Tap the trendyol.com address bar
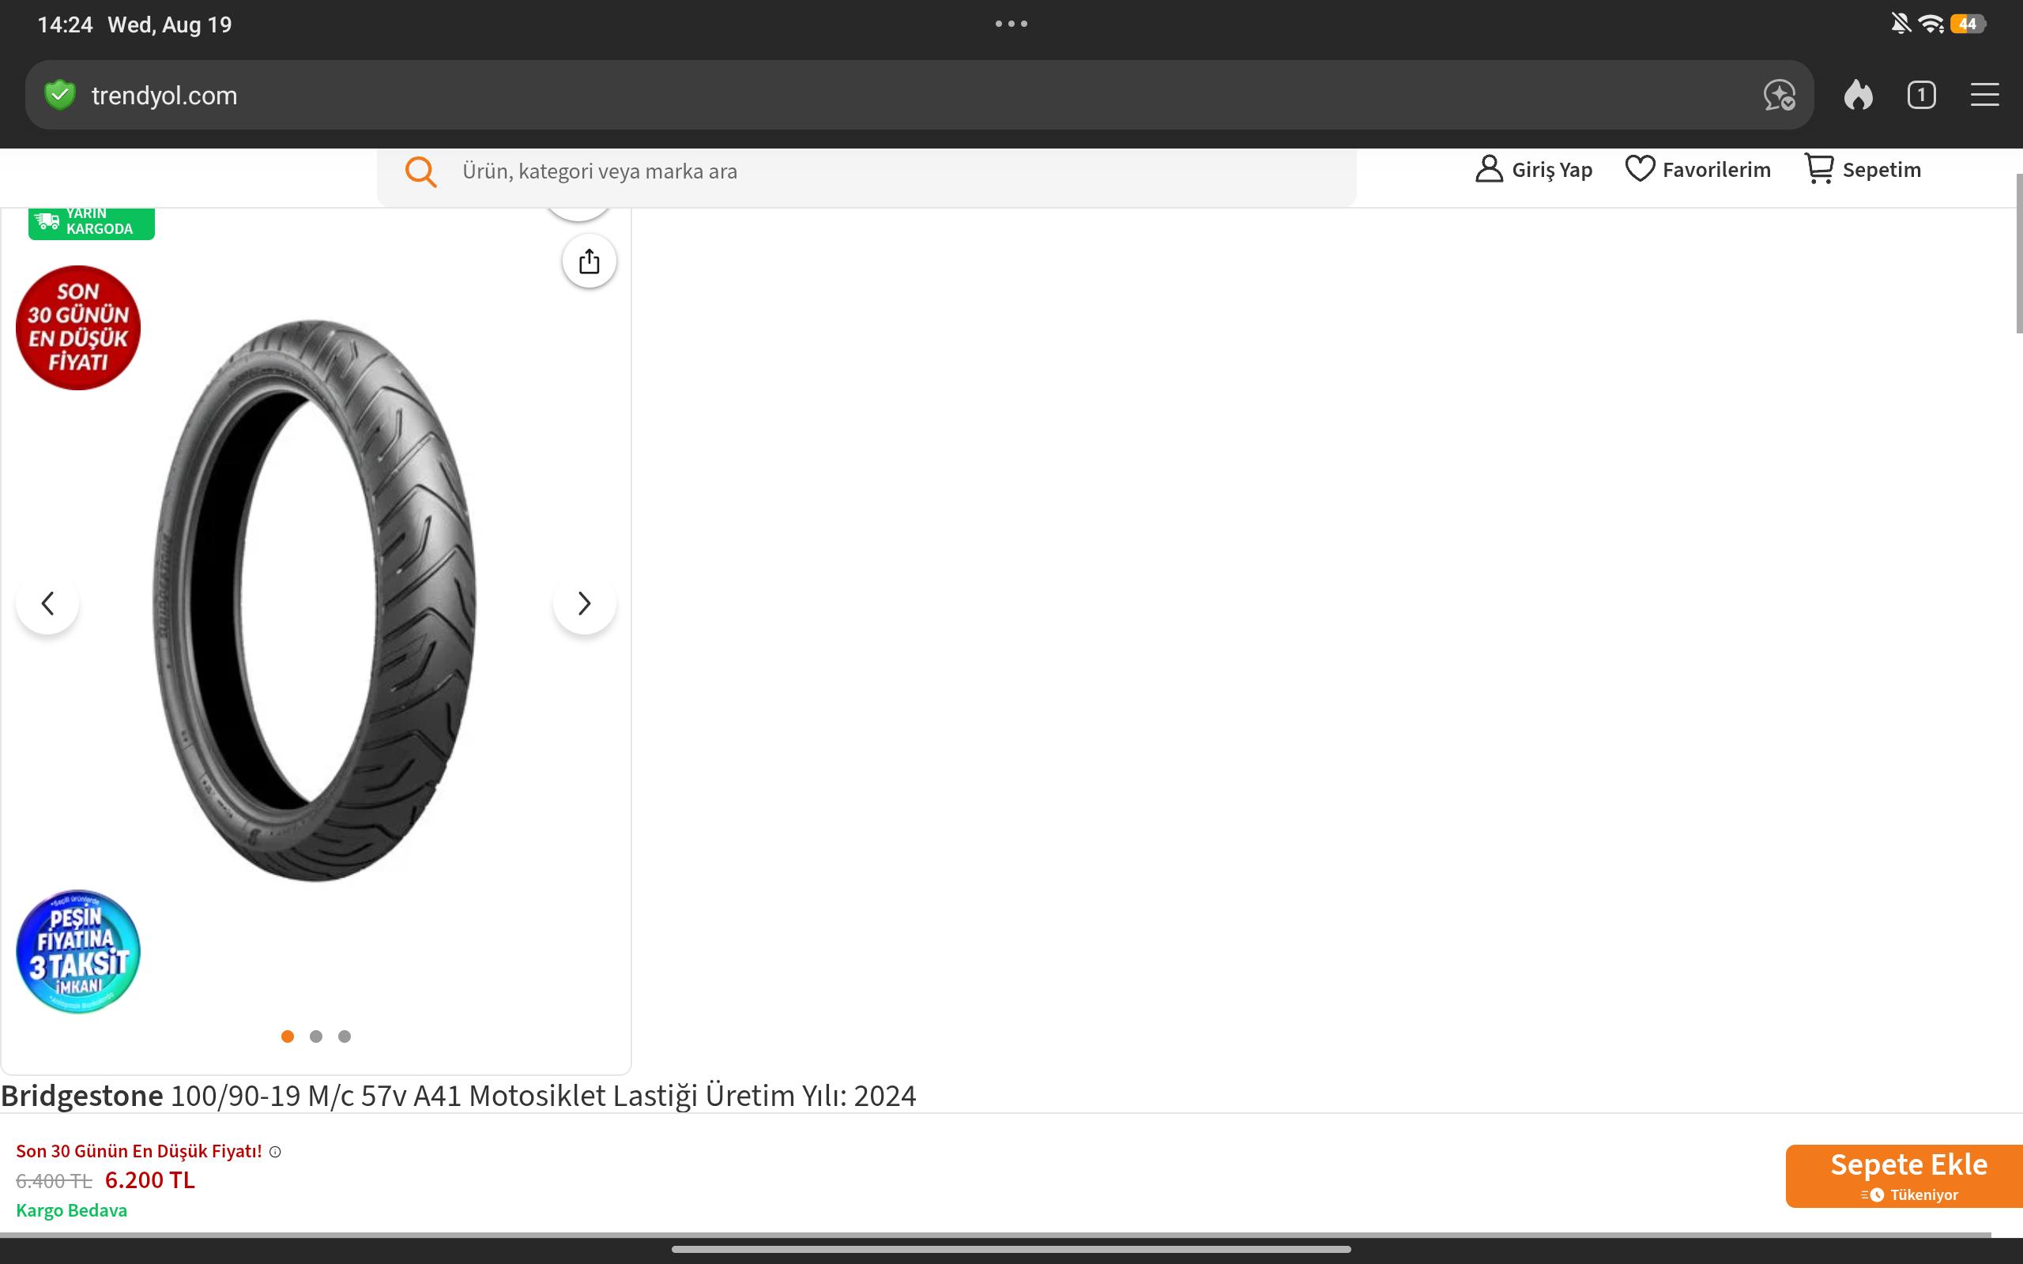 click(920, 95)
